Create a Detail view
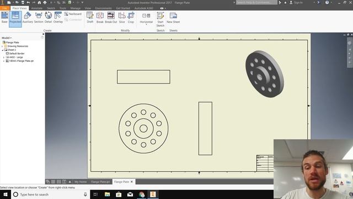This screenshot has height=199, width=353. tap(48, 18)
